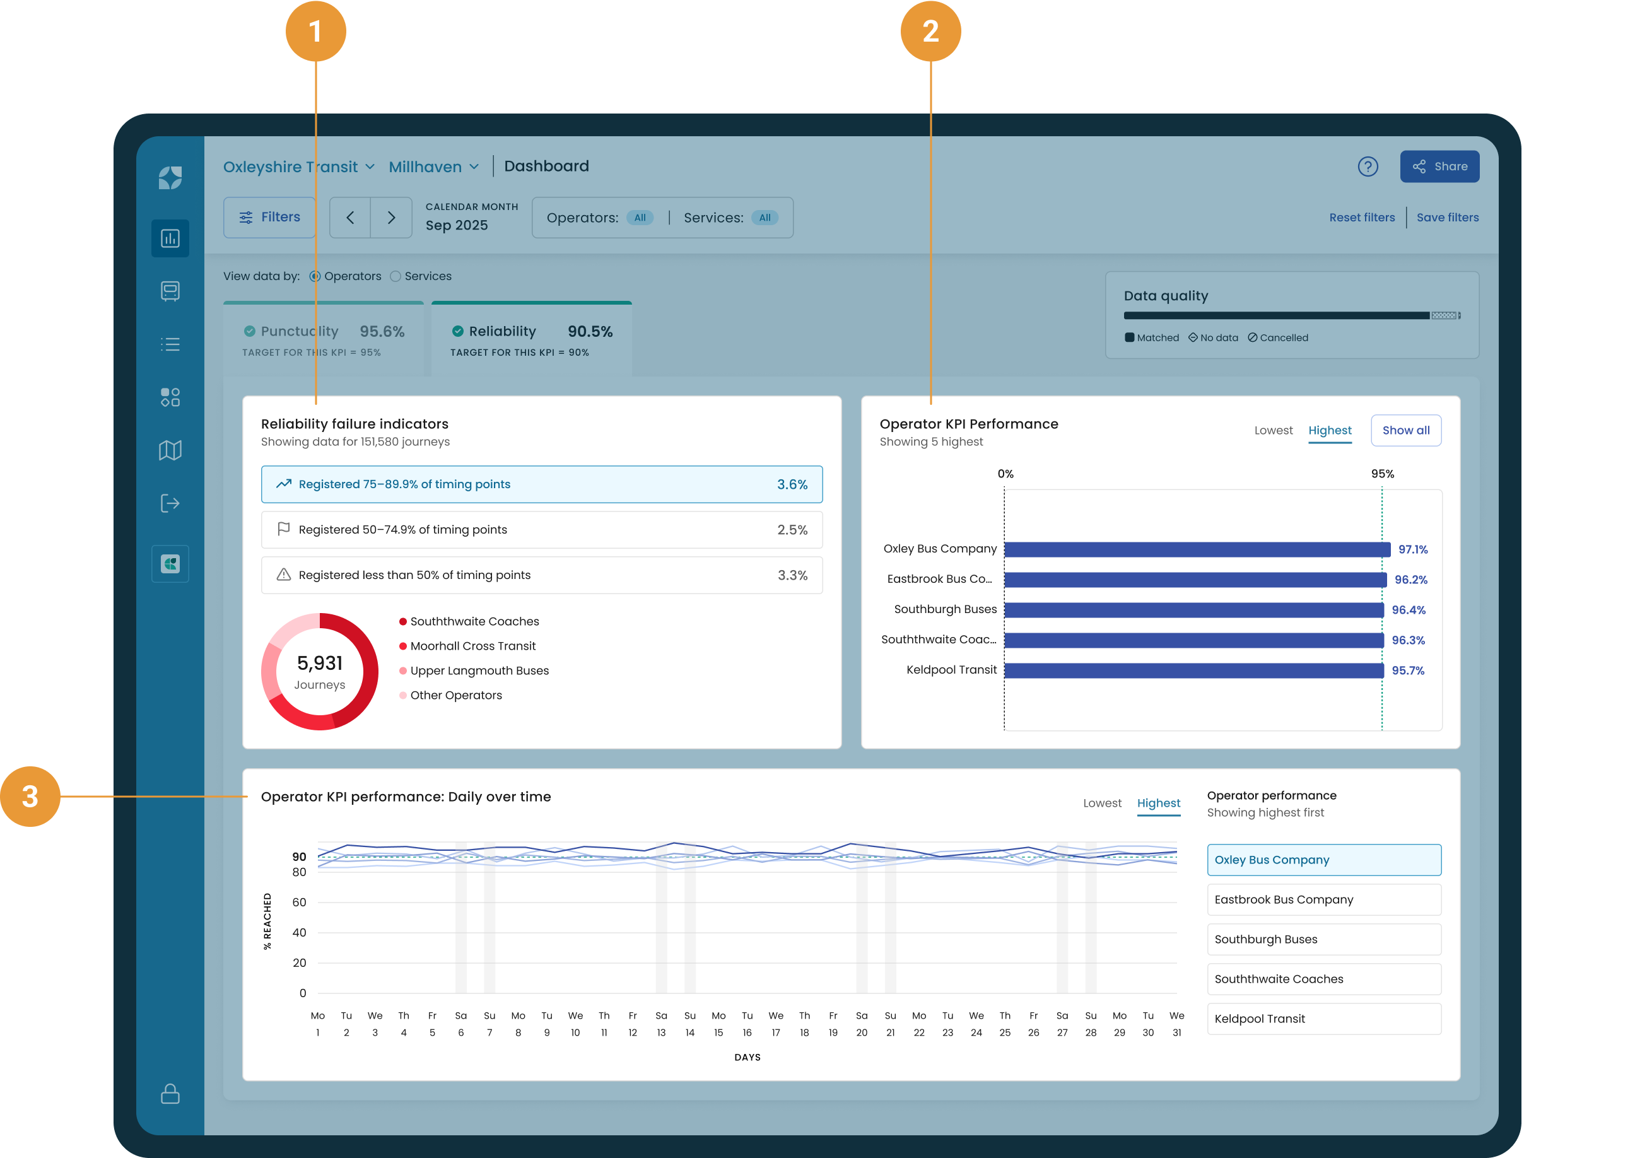Click the export arrow sidebar icon
Image resolution: width=1635 pixels, height=1158 pixels.
click(170, 503)
